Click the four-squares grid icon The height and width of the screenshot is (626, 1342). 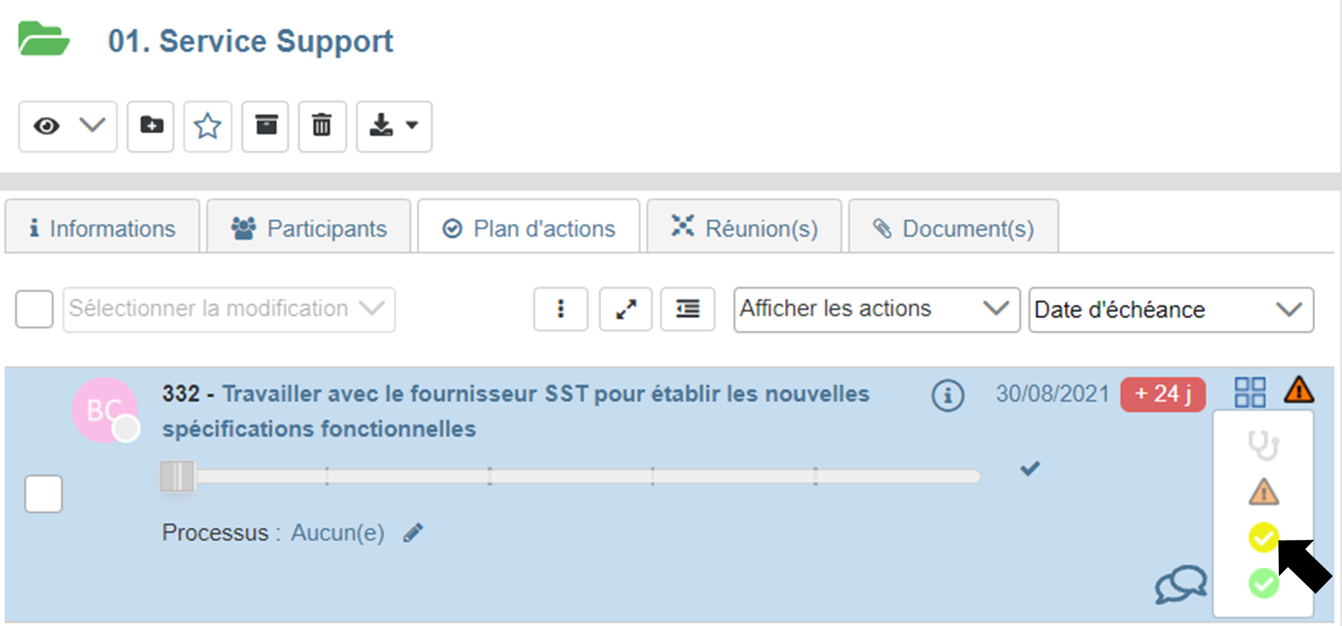point(1250,392)
